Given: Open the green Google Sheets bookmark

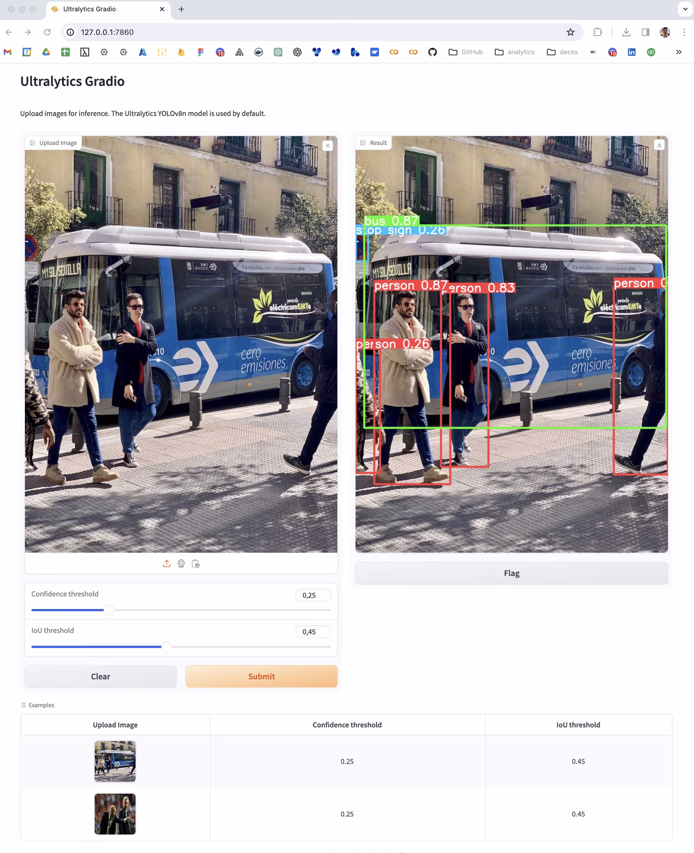Looking at the screenshot, I should [x=65, y=52].
